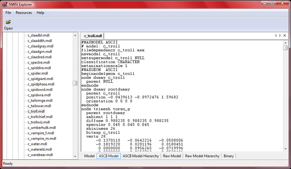Select c_watereld.mdl in the tree
Image resolution: width=291 pixels, height=169 pixels.
(39, 150)
